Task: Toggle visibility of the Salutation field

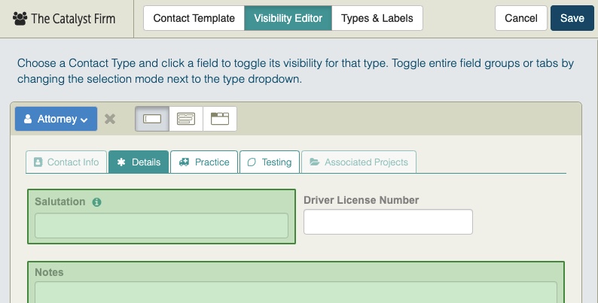Action: (161, 217)
